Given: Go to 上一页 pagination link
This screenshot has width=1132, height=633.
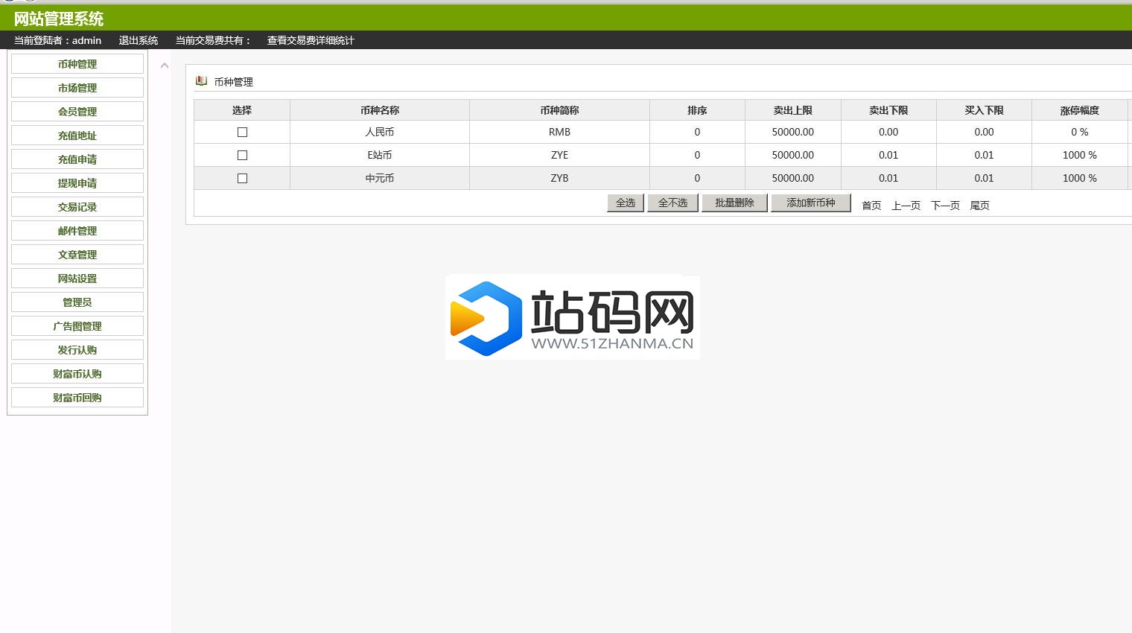Looking at the screenshot, I should tap(906, 206).
